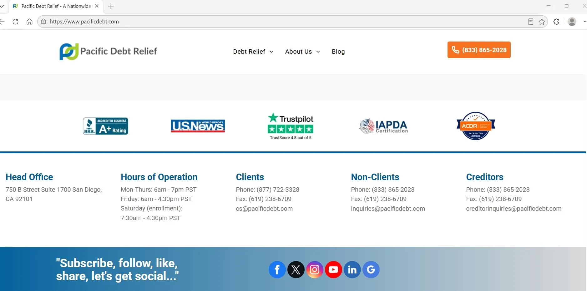The height and width of the screenshot is (291, 587).
Task: Click Creditors phone (833) 865-2028
Action: pyautogui.click(x=498, y=190)
